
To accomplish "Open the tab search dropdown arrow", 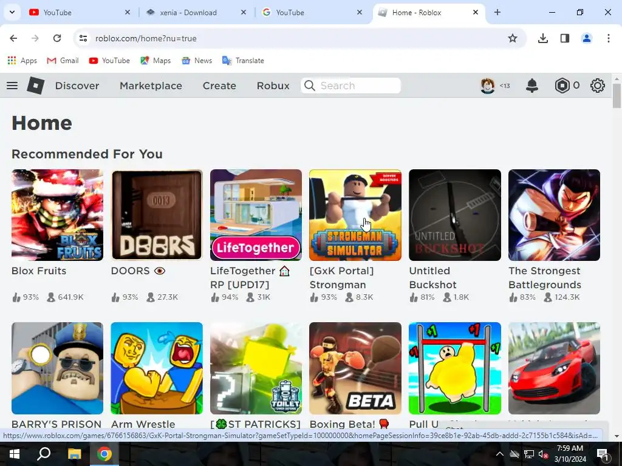I will 12,12.
